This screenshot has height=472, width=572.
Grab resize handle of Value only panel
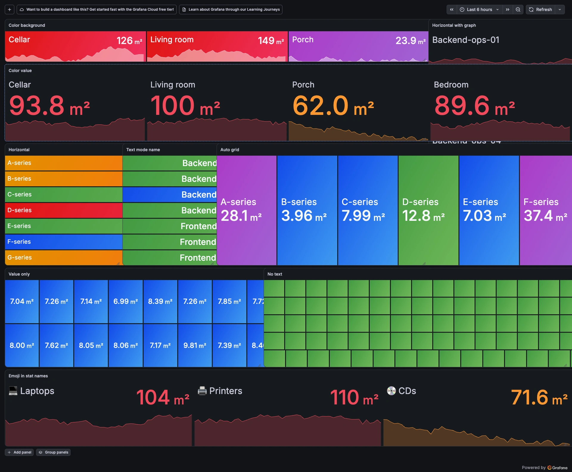click(x=259, y=365)
